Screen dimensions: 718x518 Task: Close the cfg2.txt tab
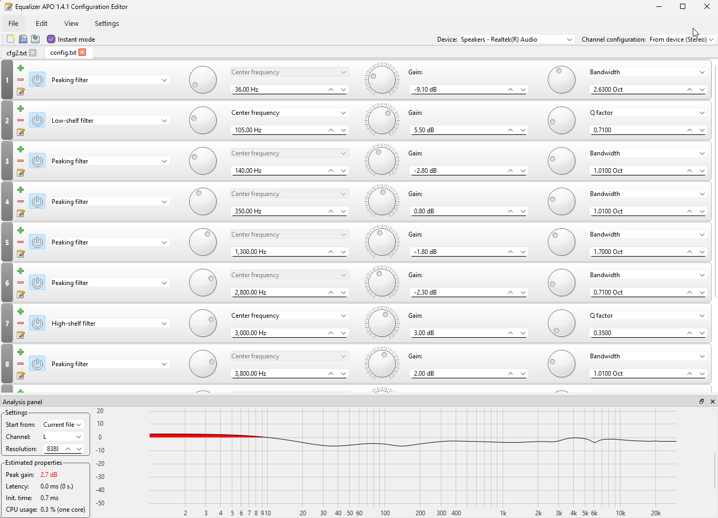pos(33,53)
